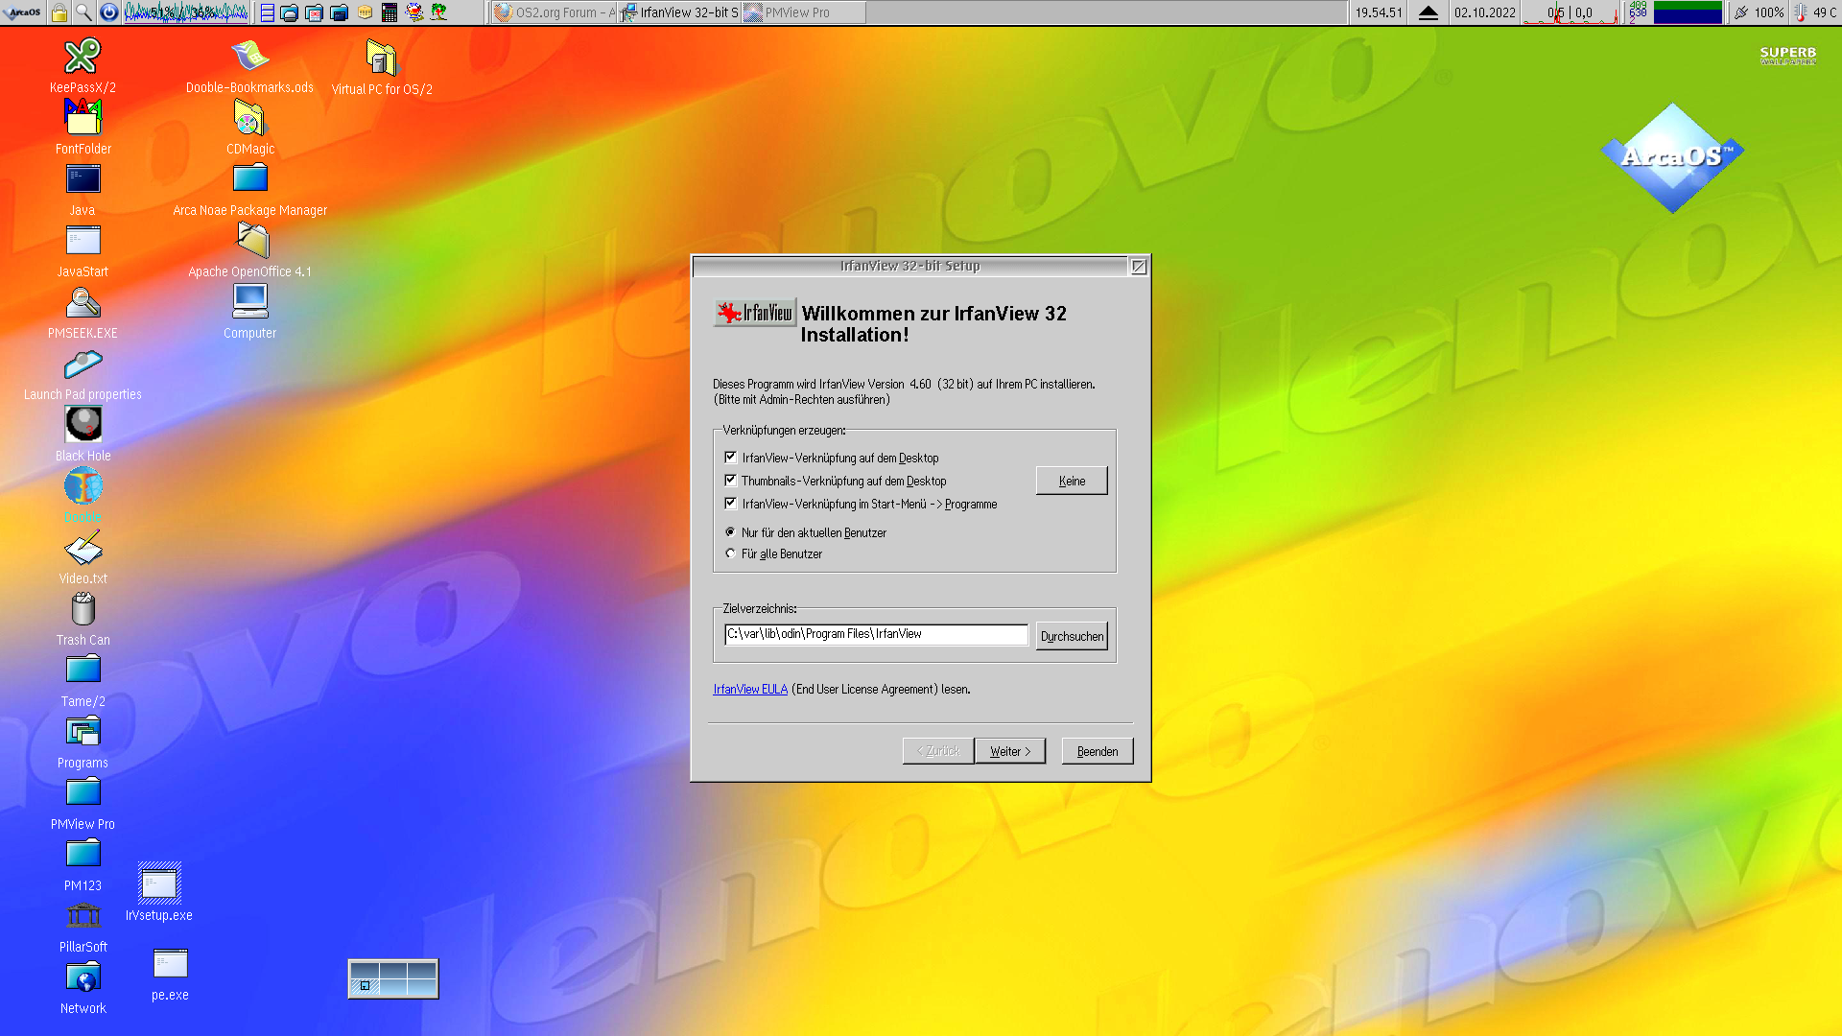Viewport: 1842px width, 1036px height.
Task: Click the 19.54.51 clock in top bar
Action: point(1379,12)
